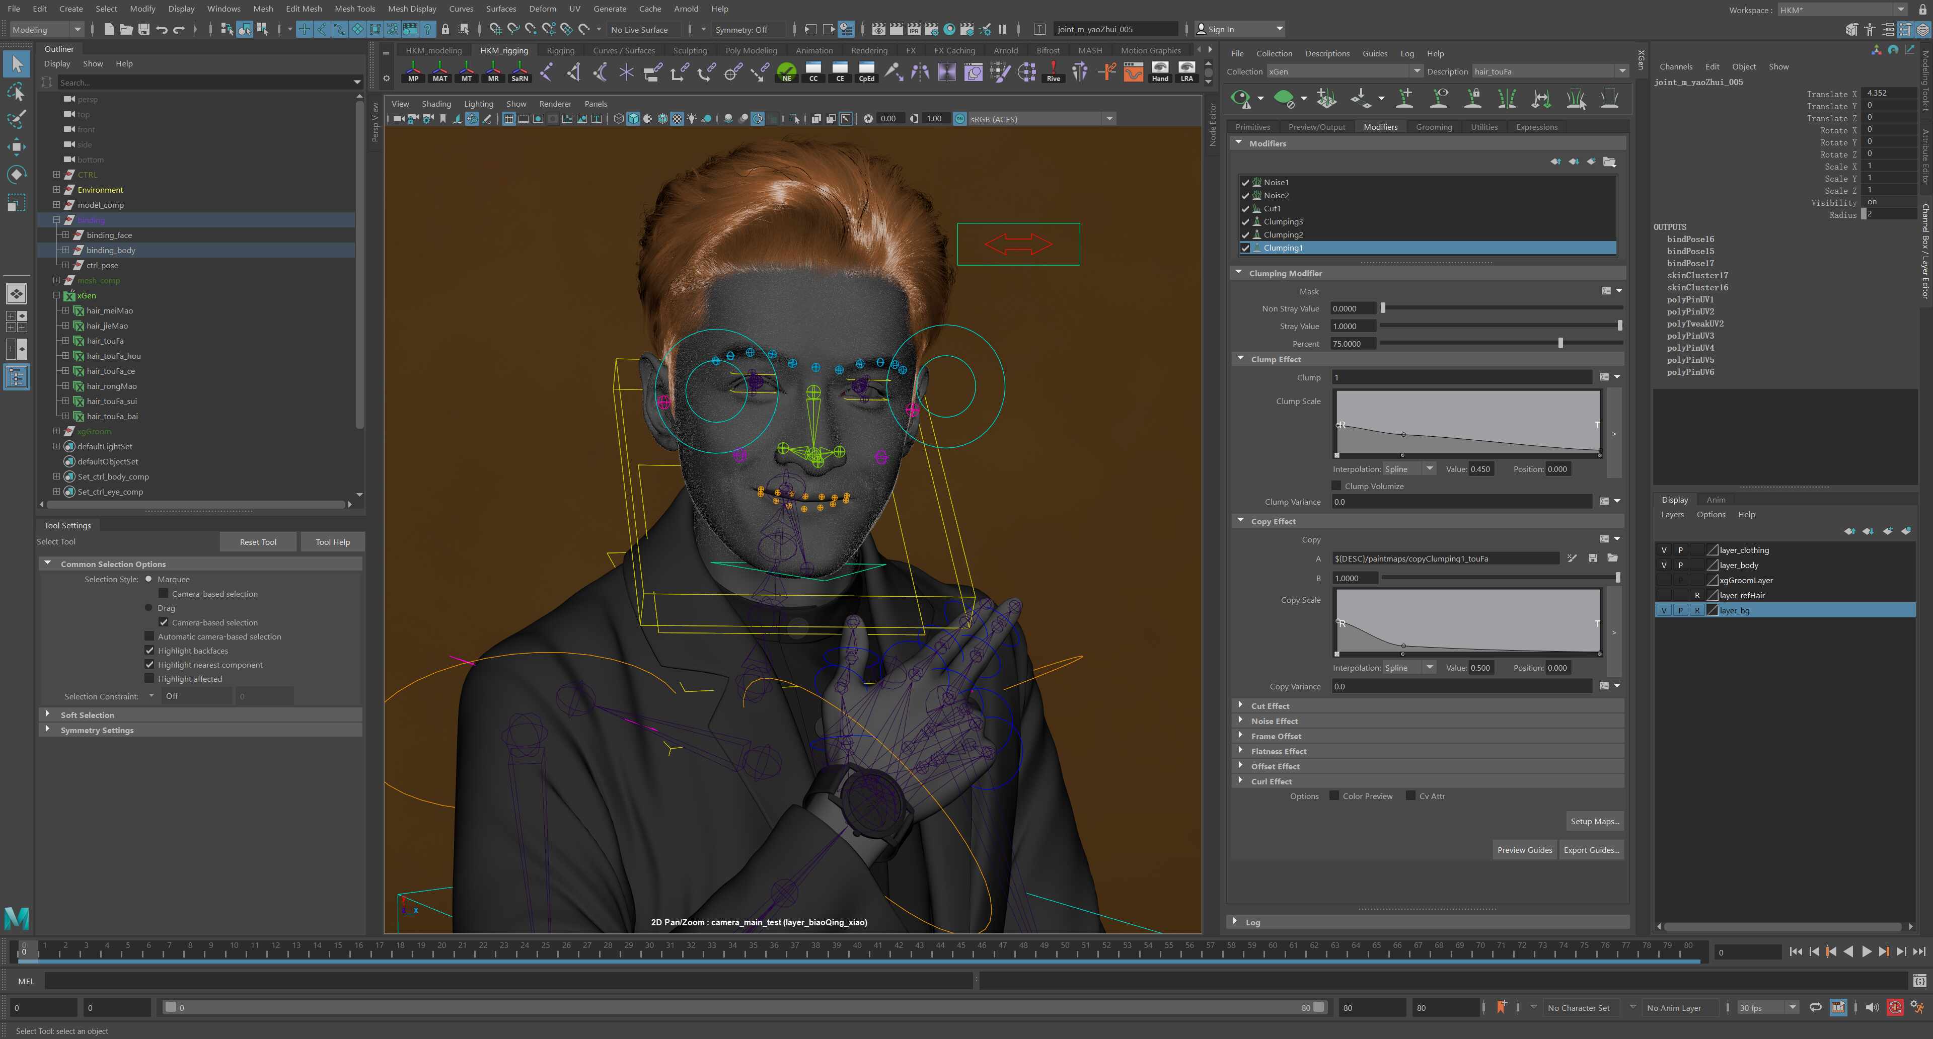Image resolution: width=1933 pixels, height=1039 pixels.
Task: Enable the Clump Volumize checkbox
Action: coord(1336,486)
